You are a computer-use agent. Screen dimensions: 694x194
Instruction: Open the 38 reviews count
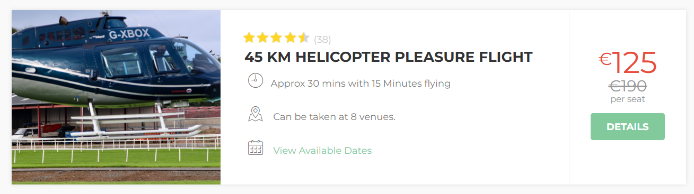coord(322,39)
